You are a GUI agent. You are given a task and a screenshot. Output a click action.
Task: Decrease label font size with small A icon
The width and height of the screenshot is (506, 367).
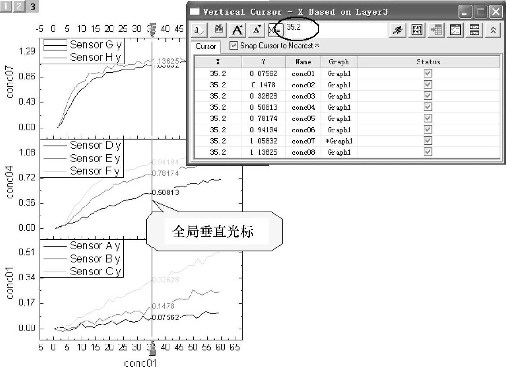pyautogui.click(x=257, y=31)
